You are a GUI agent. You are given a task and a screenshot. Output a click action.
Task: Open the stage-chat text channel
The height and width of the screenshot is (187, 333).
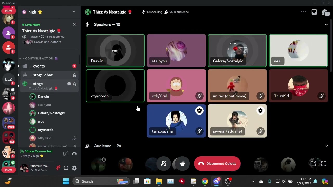49,75
